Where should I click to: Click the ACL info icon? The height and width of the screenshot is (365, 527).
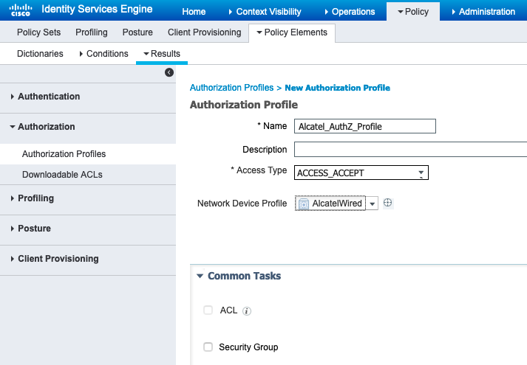pos(247,311)
